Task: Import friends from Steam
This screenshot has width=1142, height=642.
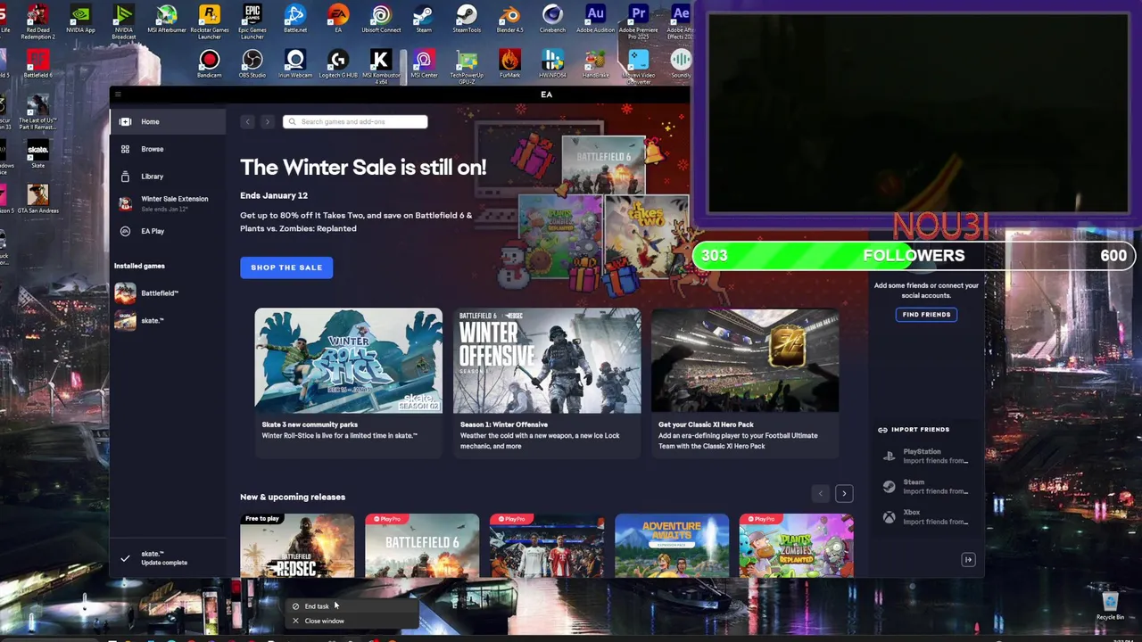Action: coord(926,487)
